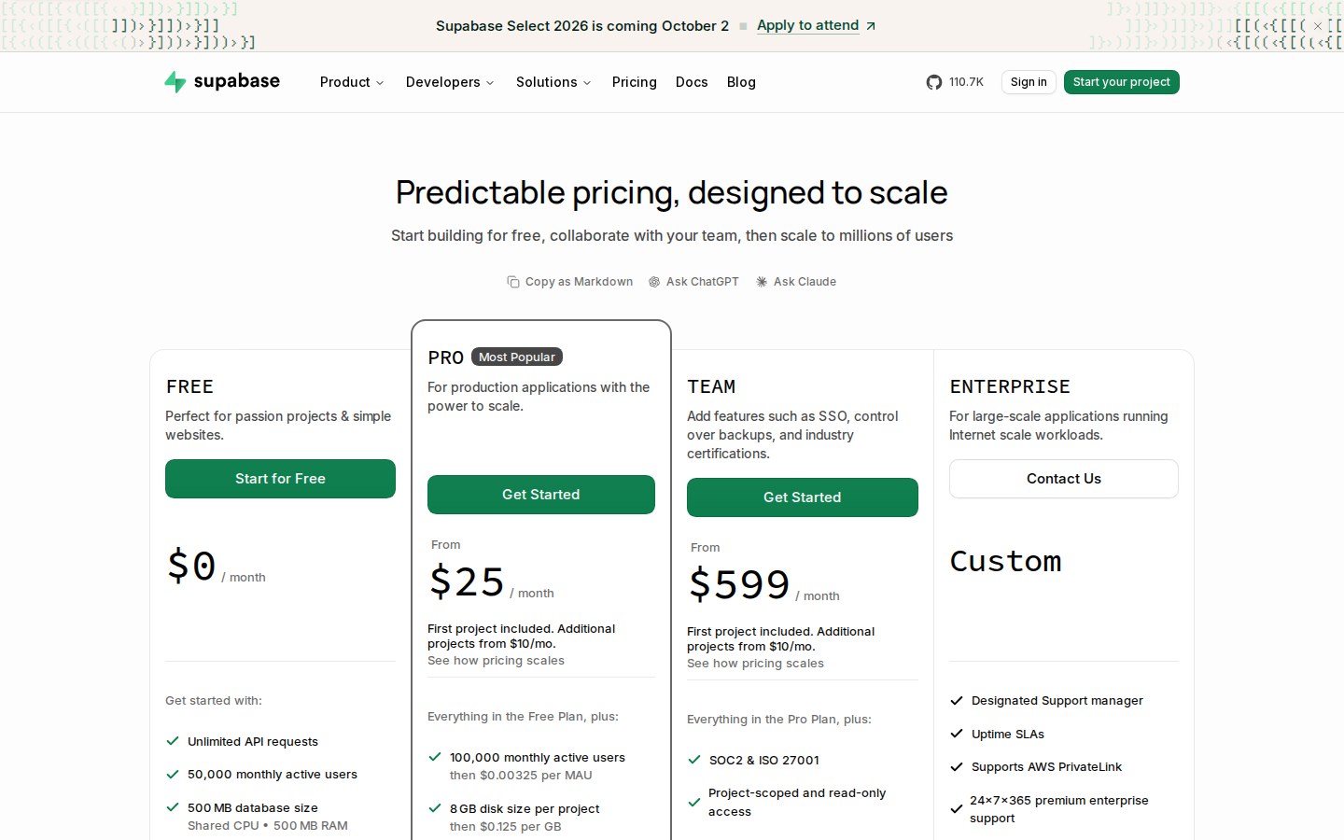The width and height of the screenshot is (1344, 840).
Task: Click Contact Us on Enterprise plan
Action: [x=1064, y=479]
